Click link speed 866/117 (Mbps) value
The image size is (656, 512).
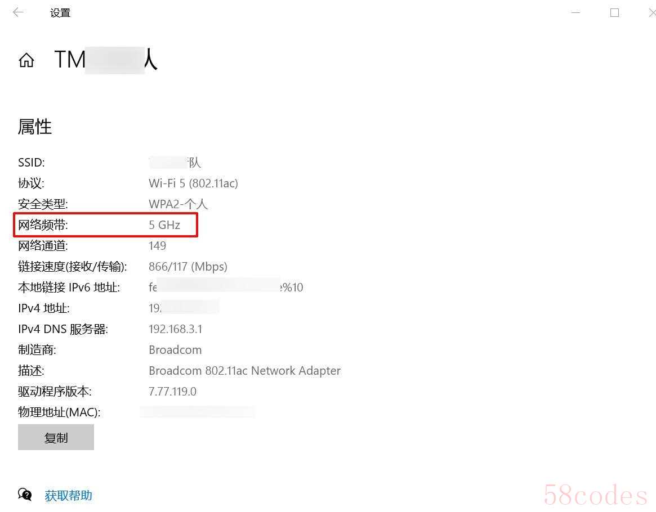click(188, 267)
